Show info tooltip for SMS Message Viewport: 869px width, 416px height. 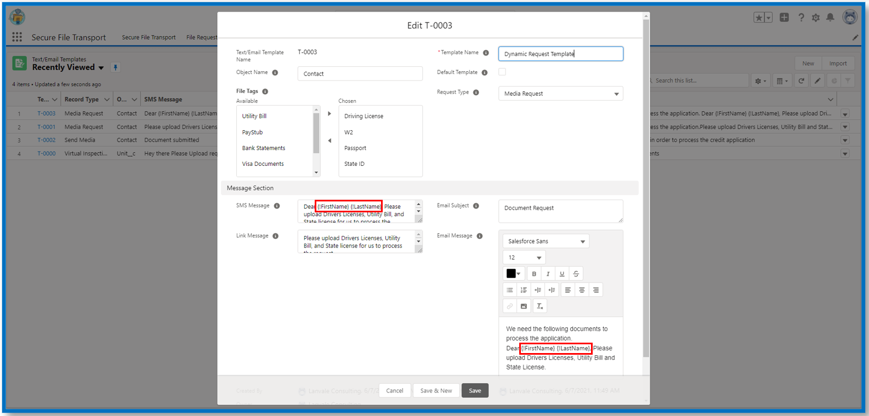pyautogui.click(x=277, y=206)
